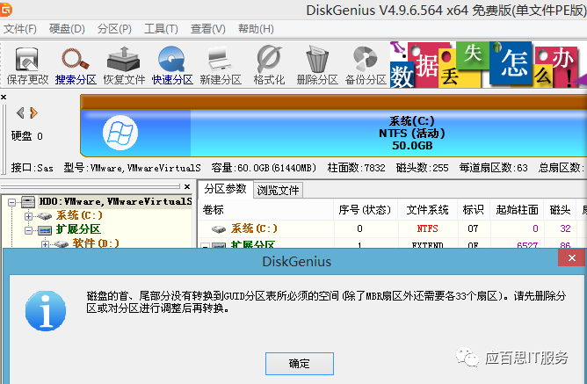
Task: Open Search Partition (搜索分区) tool
Action: point(76,66)
